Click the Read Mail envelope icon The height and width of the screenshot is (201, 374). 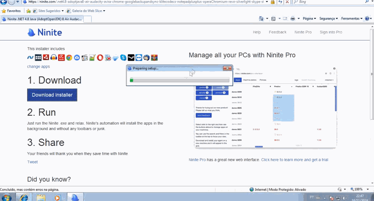[x=285, y=18]
